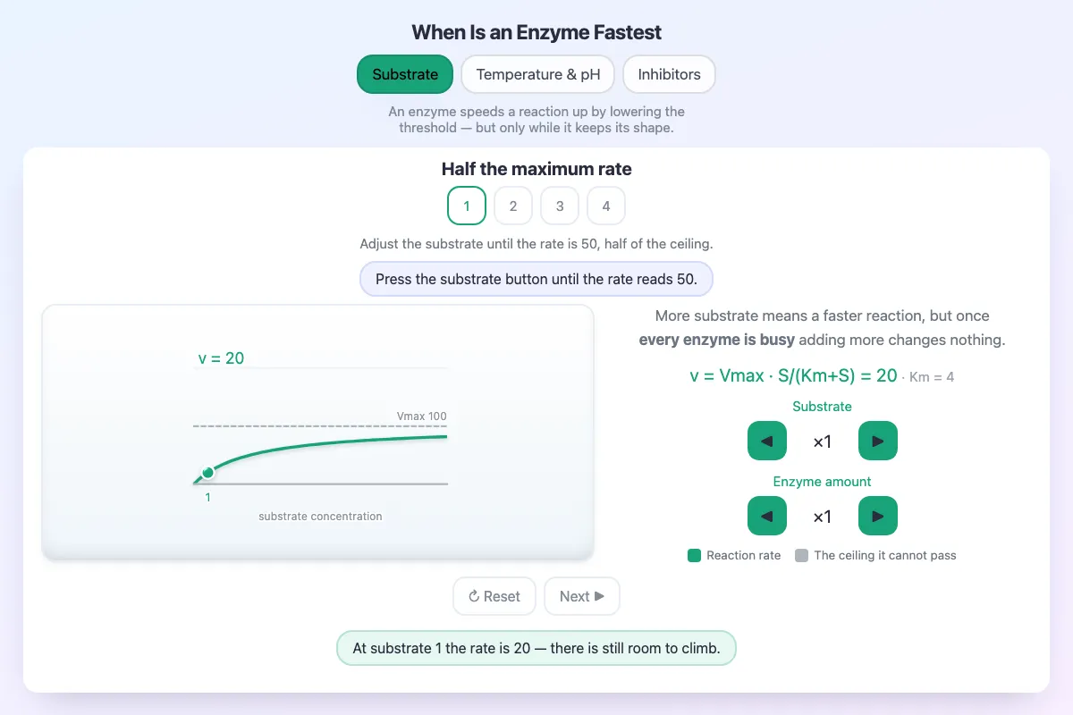The width and height of the screenshot is (1073, 715).
Task: Go to step 2
Action: (x=513, y=206)
